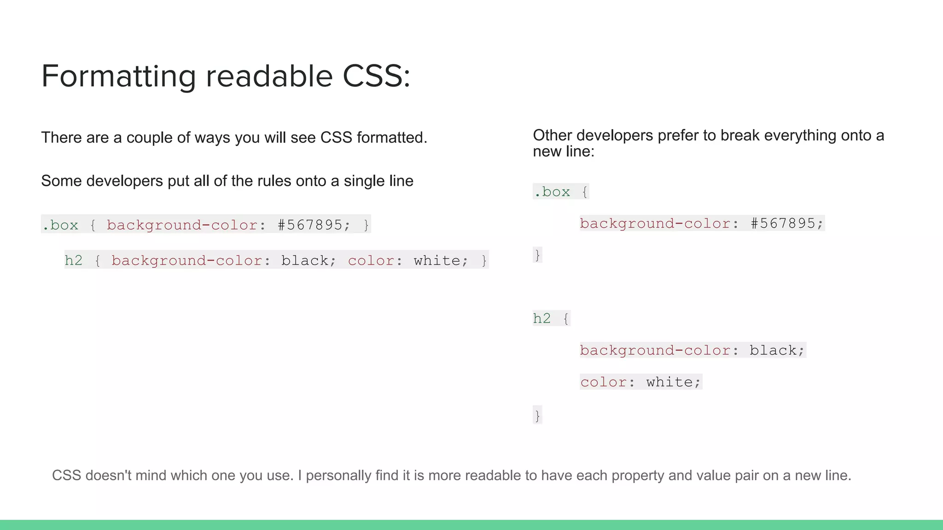Click the "color" property in the single-line h2 rule
The width and height of the screenshot is (943, 530).
point(371,260)
